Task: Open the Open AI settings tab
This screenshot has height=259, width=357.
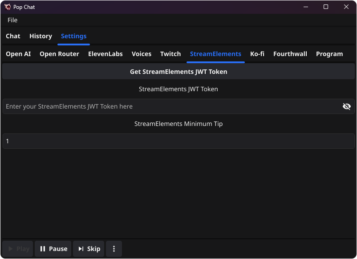Action: click(18, 54)
